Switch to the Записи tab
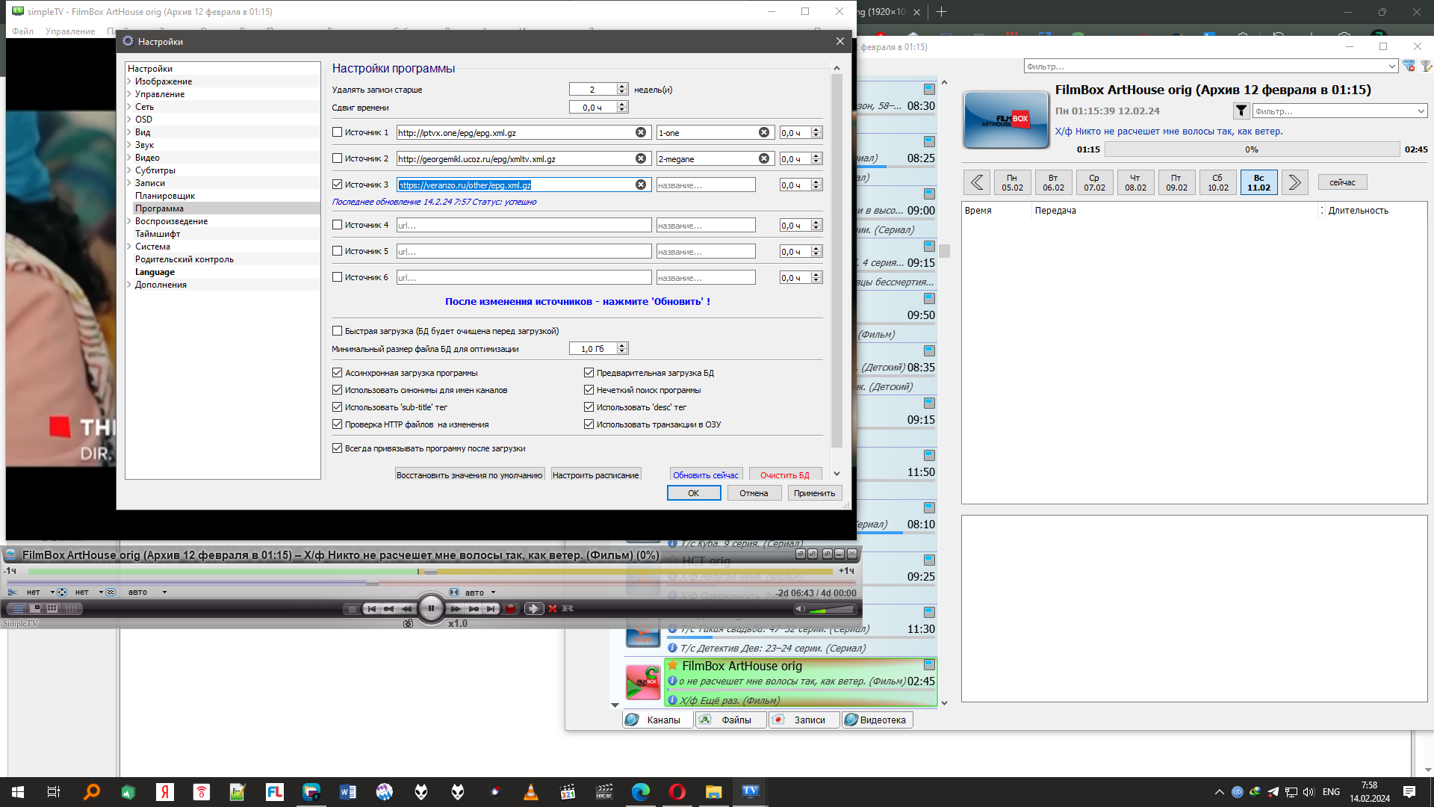Screen dimensions: 1434x807 804,720
